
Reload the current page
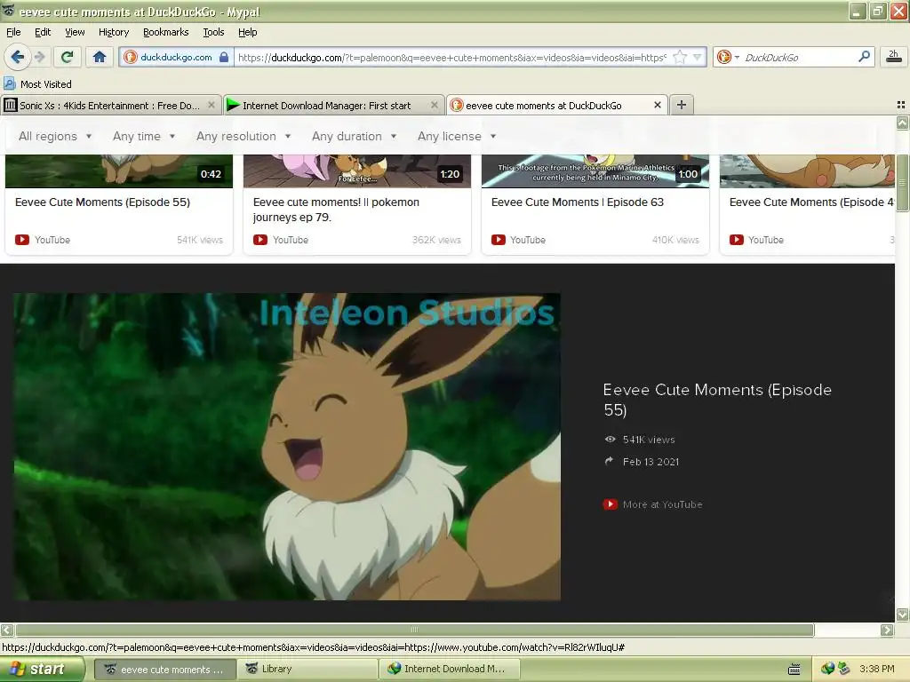[x=68, y=57]
